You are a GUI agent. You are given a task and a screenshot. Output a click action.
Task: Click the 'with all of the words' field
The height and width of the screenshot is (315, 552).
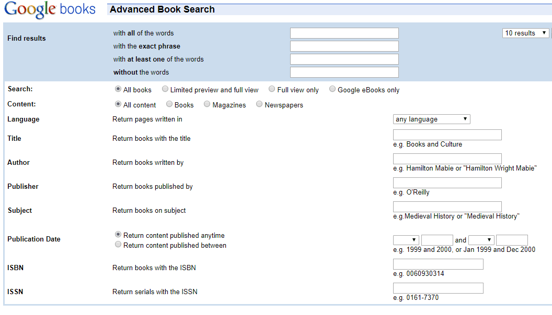[344, 33]
